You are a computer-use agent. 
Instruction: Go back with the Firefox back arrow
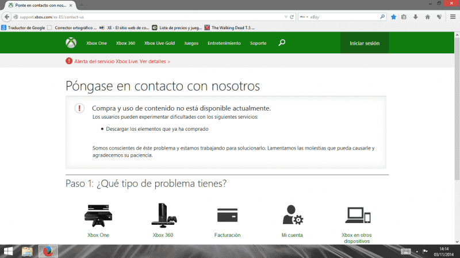click(x=7, y=17)
